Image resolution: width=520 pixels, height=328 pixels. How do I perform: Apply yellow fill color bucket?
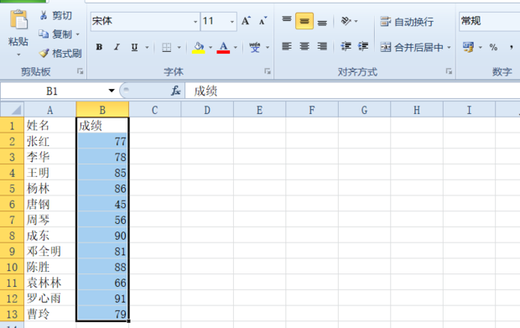coord(198,48)
